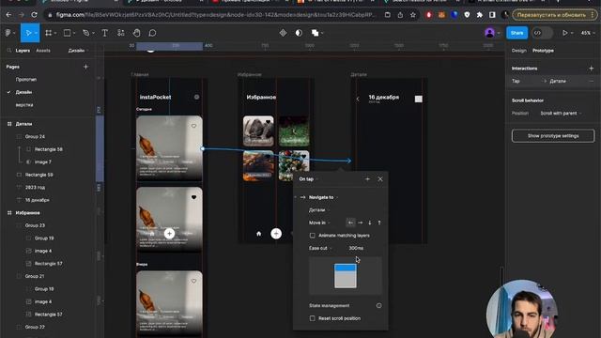Select the Frame tool
Image resolution: width=601 pixels, height=338 pixels.
[x=48, y=33]
